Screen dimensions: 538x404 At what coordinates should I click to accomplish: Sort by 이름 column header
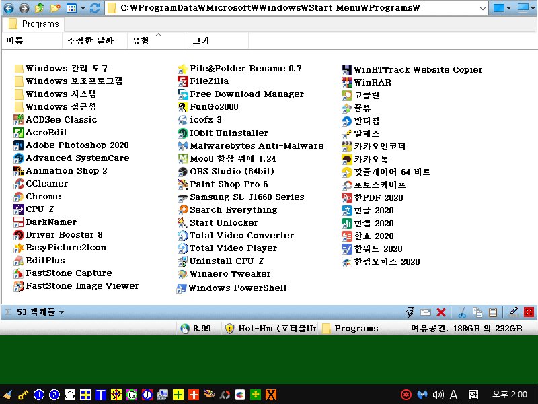32,41
